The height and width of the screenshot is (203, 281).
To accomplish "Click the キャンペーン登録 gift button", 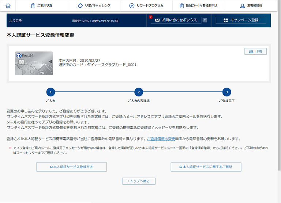I will [x=241, y=20].
